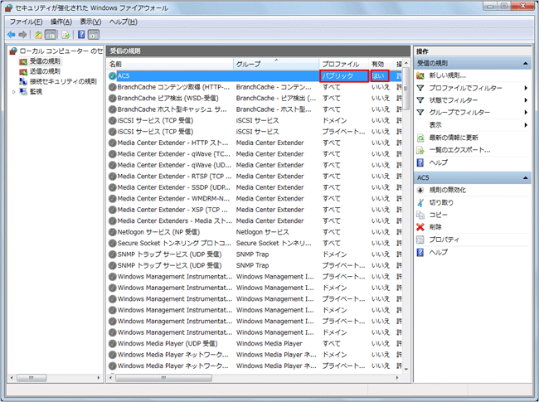The image size is (539, 402).
Task: Open the ファイル(F) menu
Action: pyautogui.click(x=27, y=22)
